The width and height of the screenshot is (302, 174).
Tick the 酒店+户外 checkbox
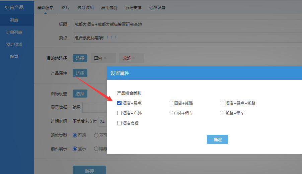(x=120, y=113)
